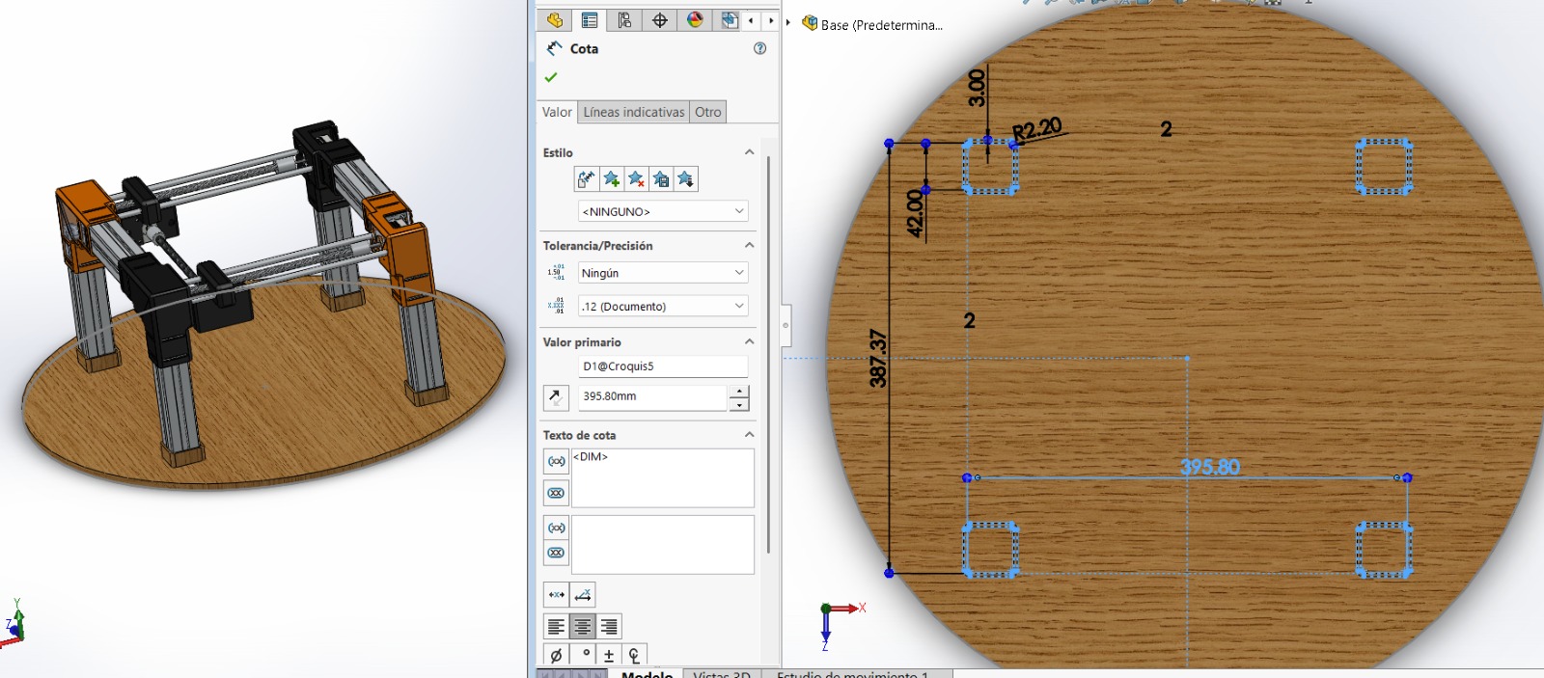Toggle parentheses on the first dimension text
This screenshot has height=678, width=1544.
click(556, 461)
